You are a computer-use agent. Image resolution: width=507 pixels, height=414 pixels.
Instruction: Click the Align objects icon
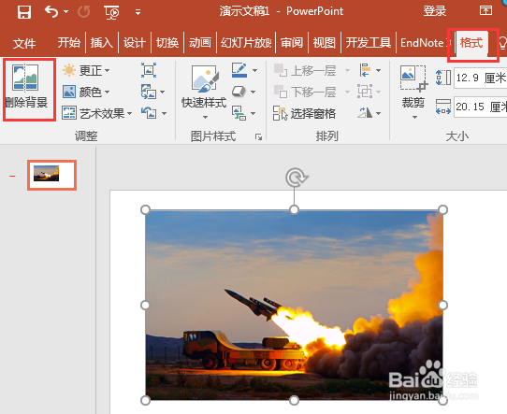coord(365,70)
